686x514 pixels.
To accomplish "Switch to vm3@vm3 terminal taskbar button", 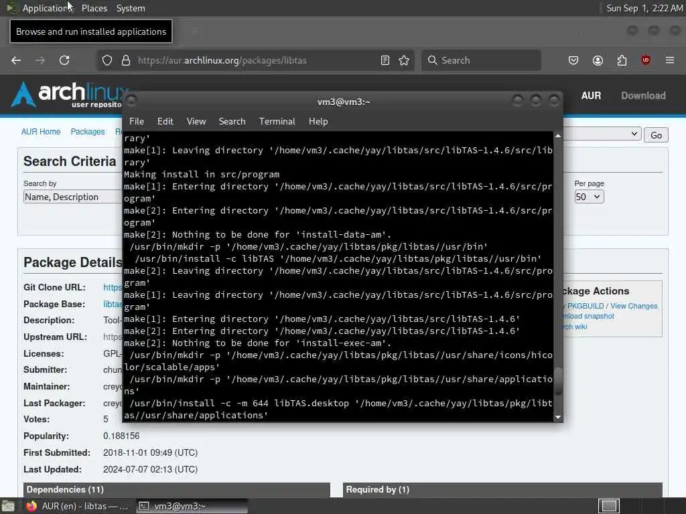I will pos(192,506).
